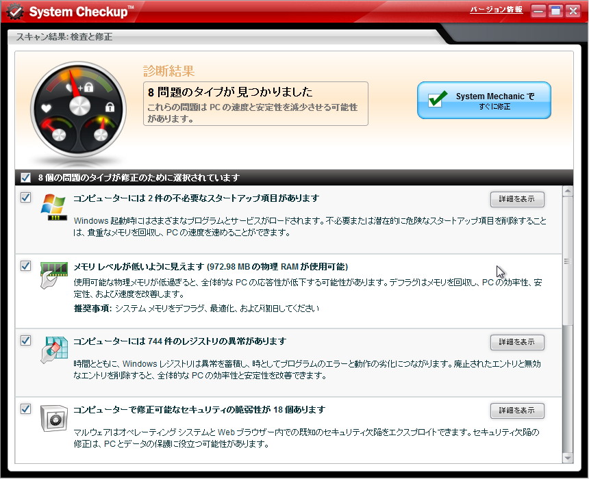Screen dimensions: 589x479
Task: Click 詳細を表示 for the startup items issue
Action: [x=517, y=198]
